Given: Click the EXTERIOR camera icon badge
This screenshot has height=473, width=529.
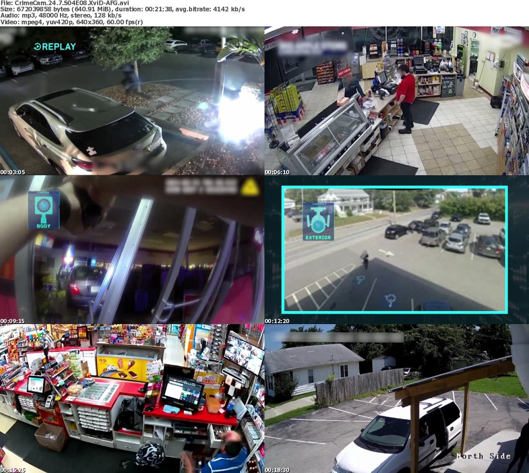Looking at the screenshot, I should point(318,221).
